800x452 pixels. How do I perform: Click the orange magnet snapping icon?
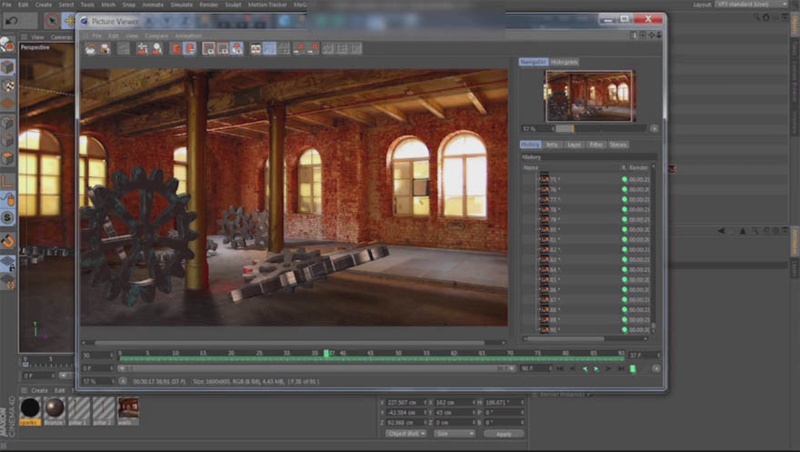[x=7, y=240]
